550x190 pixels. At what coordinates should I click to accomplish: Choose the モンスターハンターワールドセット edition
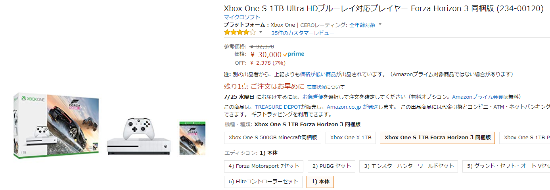point(409,166)
